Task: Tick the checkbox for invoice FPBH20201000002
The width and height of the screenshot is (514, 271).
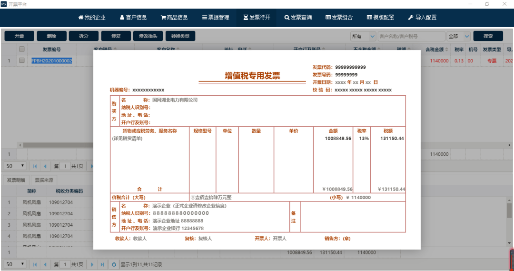Action: point(21,60)
